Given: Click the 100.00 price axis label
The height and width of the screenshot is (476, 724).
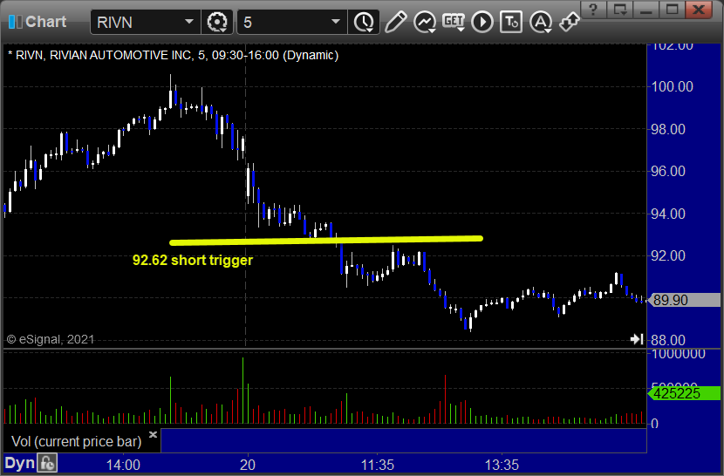Looking at the screenshot, I should (x=672, y=87).
